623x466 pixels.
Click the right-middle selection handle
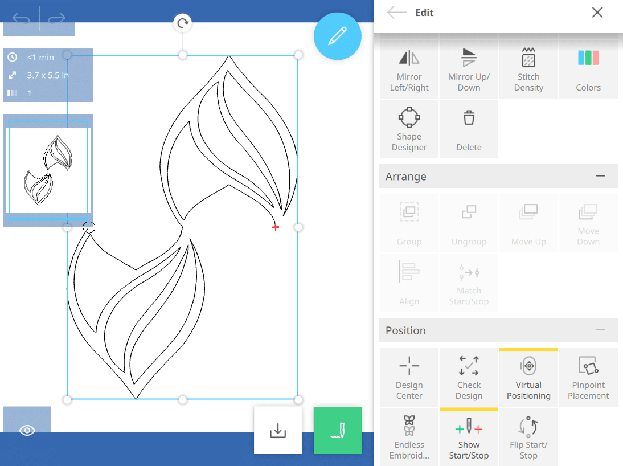point(298,227)
